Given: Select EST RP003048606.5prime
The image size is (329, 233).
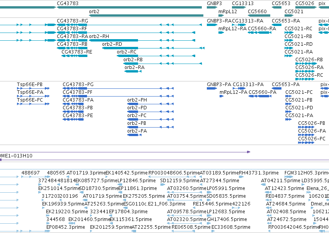Looking at the screenshot, I should click(174, 173).
